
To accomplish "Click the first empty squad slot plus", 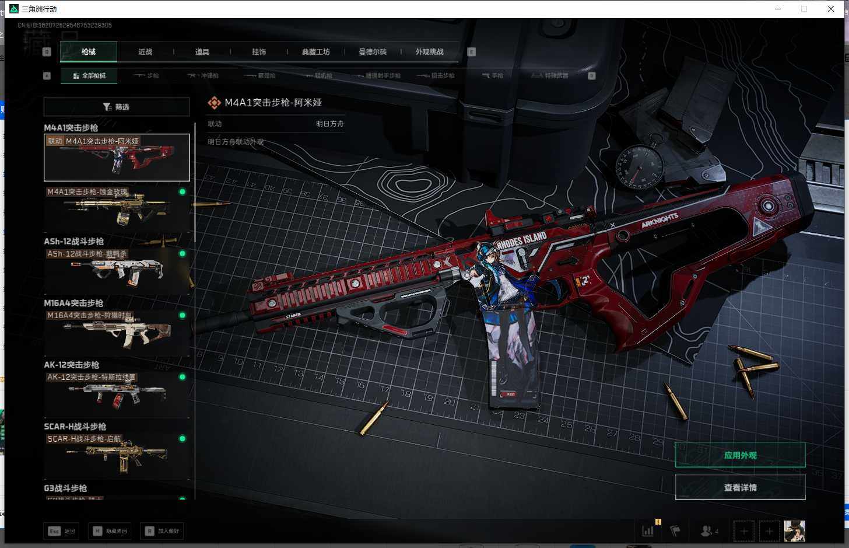I will point(744,531).
